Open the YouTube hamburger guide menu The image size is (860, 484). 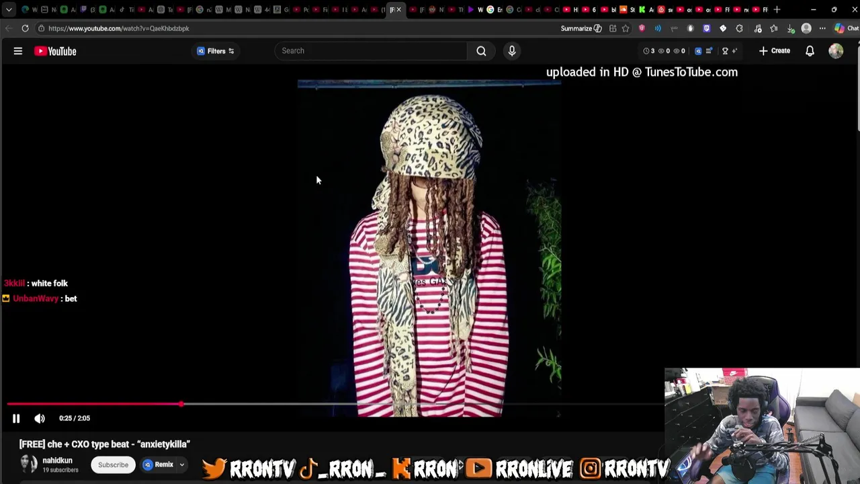[18, 51]
